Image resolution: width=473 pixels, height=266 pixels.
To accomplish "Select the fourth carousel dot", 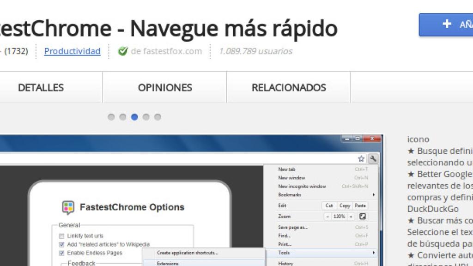I will 146,117.
